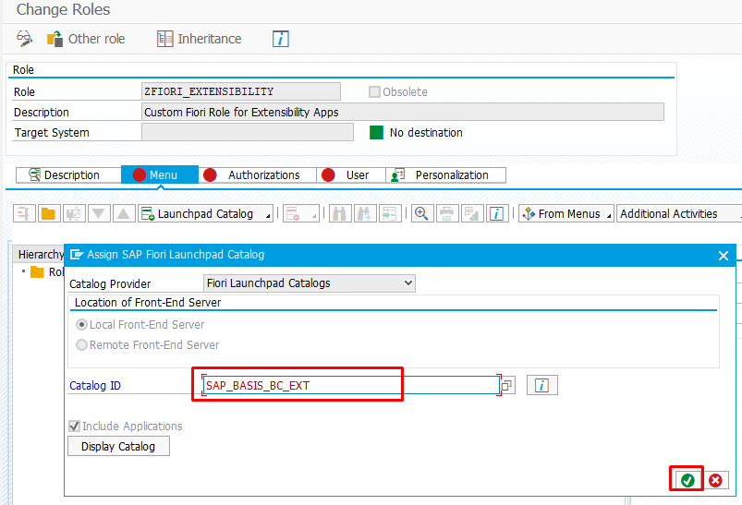This screenshot has height=505, width=742.
Task: Click the info button beside Catalog ID
Action: 541,385
